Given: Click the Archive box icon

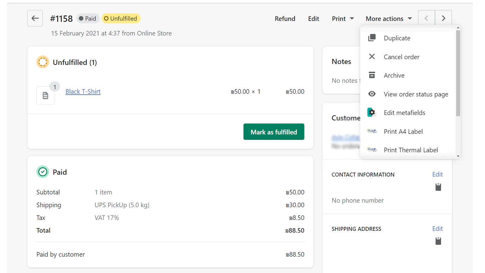Looking at the screenshot, I should click(x=372, y=75).
